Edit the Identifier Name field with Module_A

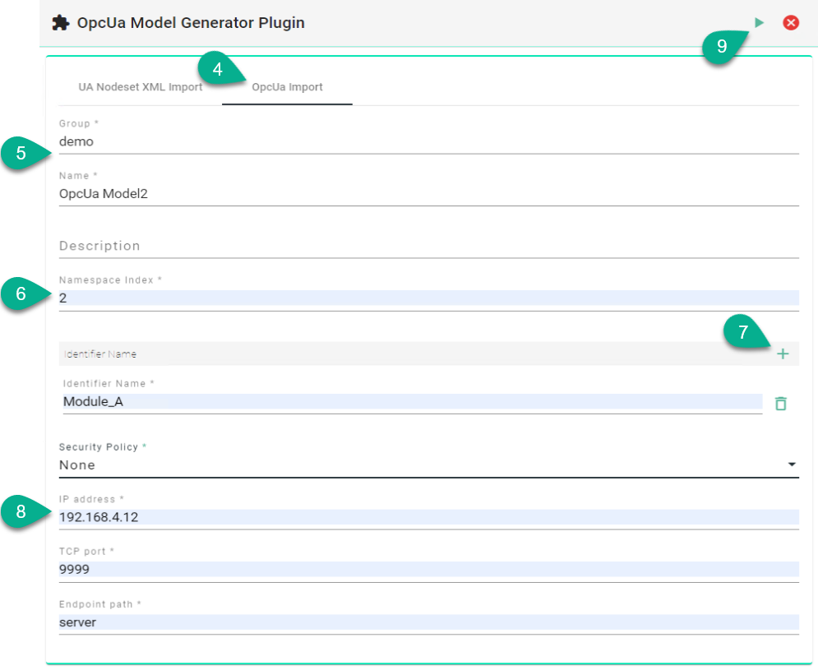[411, 402]
